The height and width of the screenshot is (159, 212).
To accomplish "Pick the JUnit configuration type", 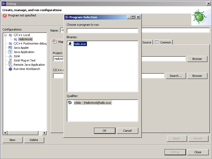I will pyautogui.click(x=17, y=56).
